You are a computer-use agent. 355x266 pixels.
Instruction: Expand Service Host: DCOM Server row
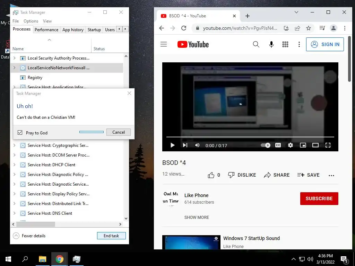click(x=15, y=155)
